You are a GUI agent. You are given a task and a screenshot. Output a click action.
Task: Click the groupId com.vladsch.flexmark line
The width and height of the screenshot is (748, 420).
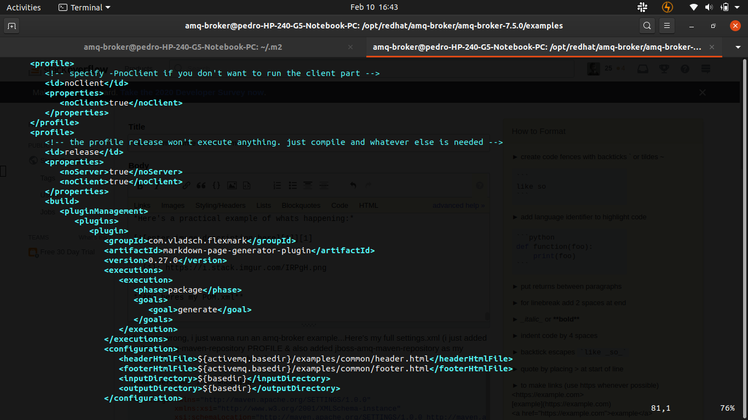(200, 241)
